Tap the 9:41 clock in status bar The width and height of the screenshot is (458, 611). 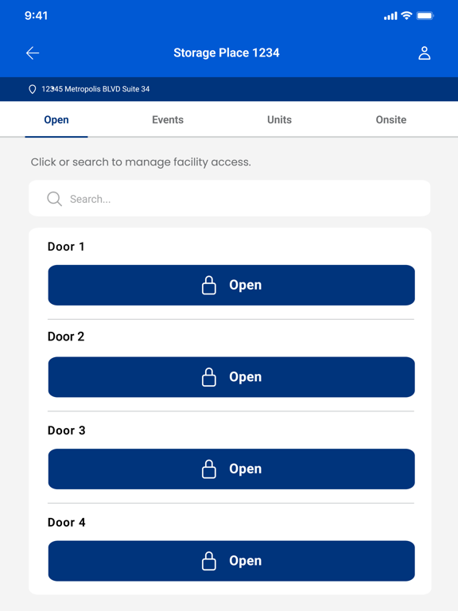(x=37, y=16)
